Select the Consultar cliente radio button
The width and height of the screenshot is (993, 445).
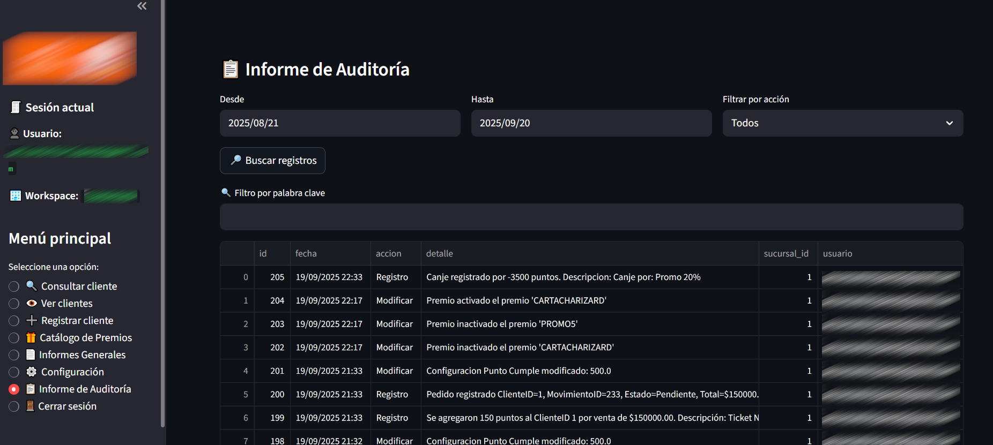pos(14,286)
